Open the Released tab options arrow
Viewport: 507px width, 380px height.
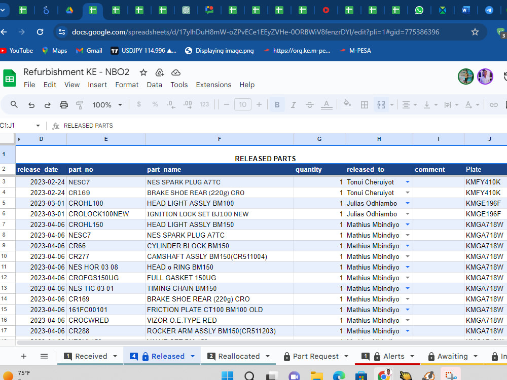[x=193, y=356]
